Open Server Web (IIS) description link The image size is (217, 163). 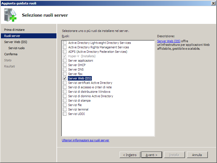169,41
